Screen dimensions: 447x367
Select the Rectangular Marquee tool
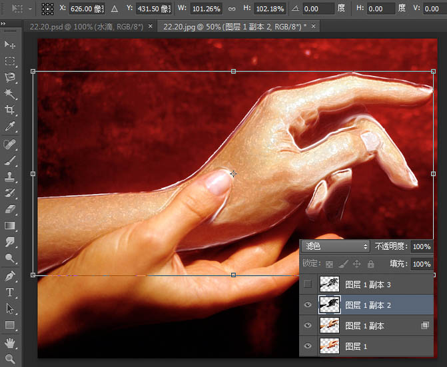point(10,61)
